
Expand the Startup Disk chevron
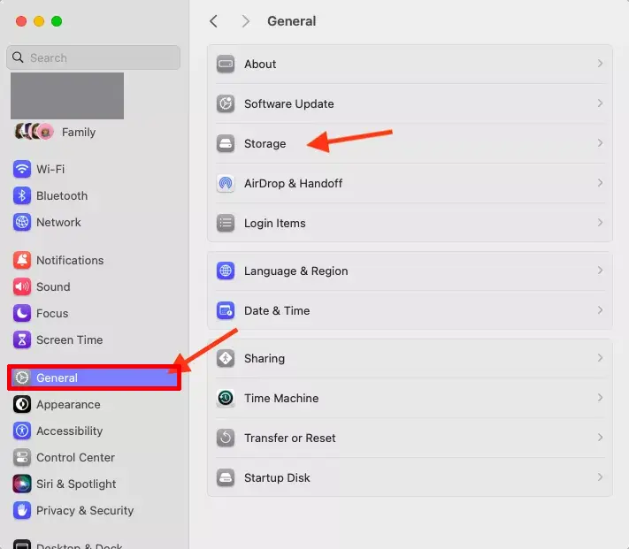tap(600, 477)
